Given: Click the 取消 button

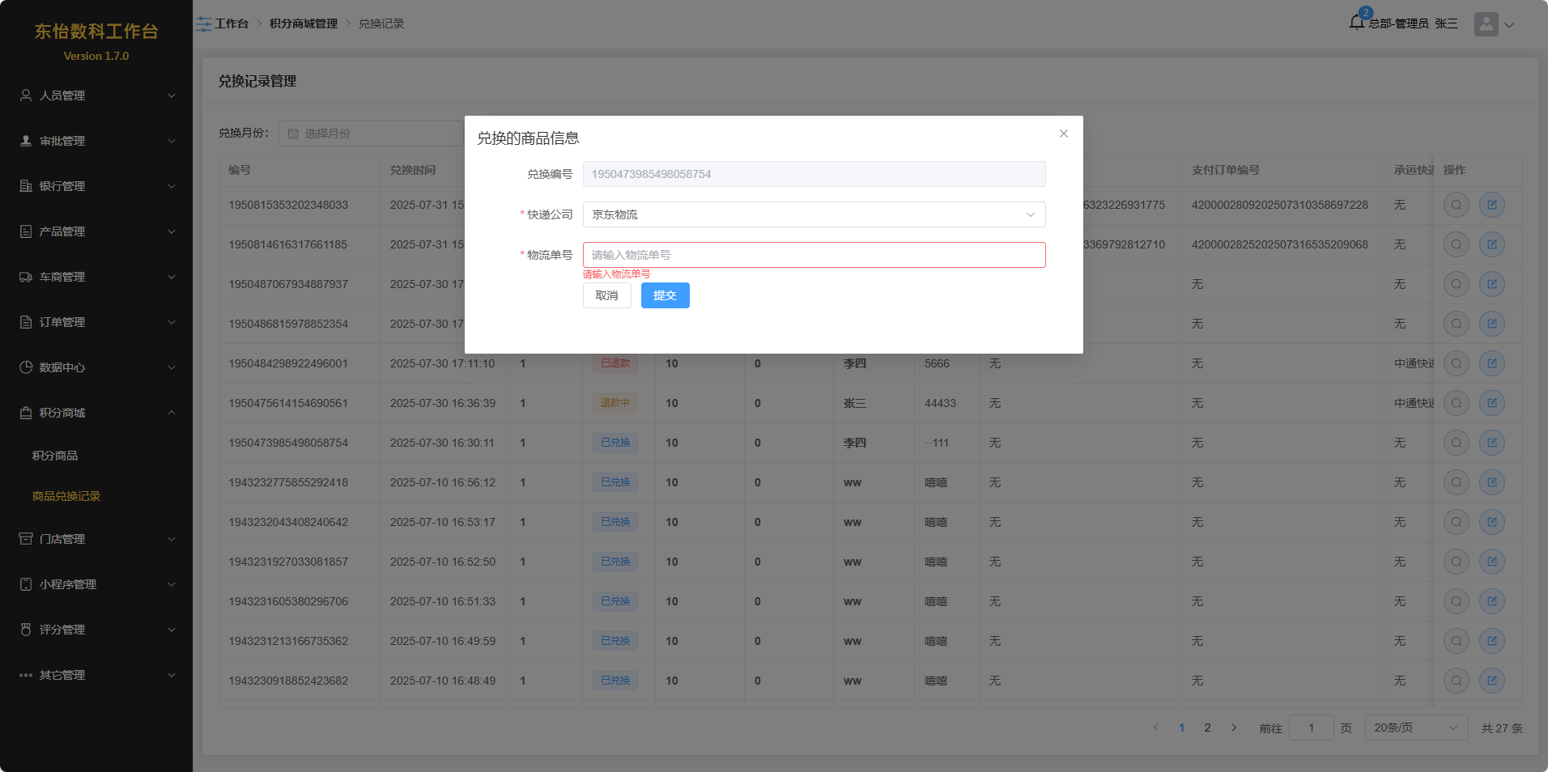Looking at the screenshot, I should point(606,295).
